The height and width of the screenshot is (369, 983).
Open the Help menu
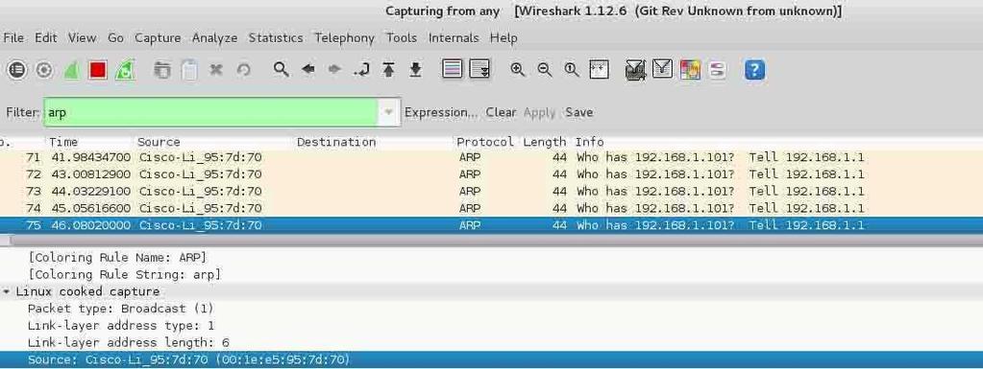pyautogui.click(x=504, y=38)
